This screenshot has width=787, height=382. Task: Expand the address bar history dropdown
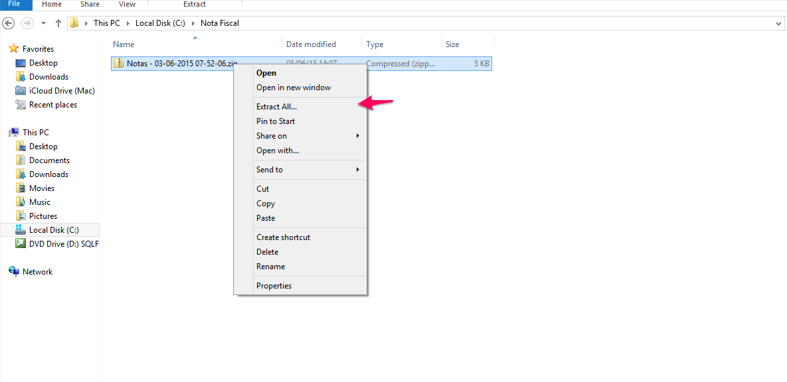coord(778,24)
